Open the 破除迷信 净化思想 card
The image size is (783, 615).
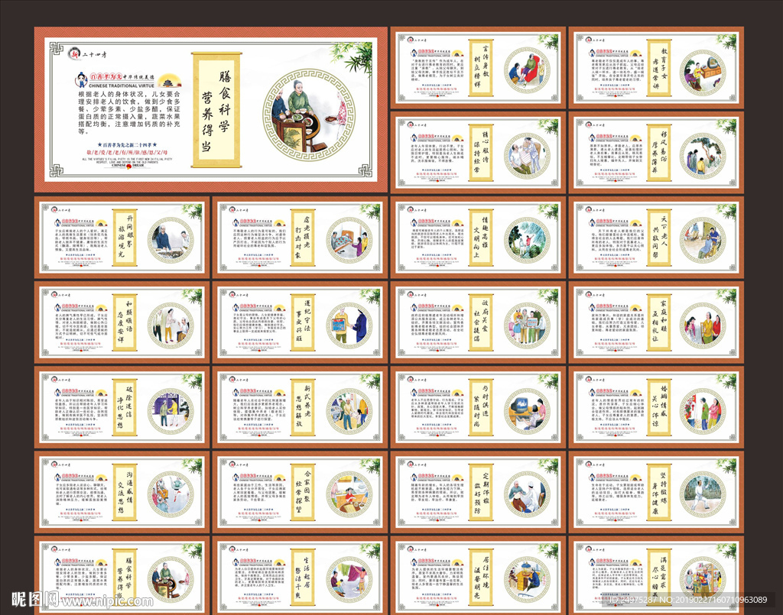click(122, 407)
